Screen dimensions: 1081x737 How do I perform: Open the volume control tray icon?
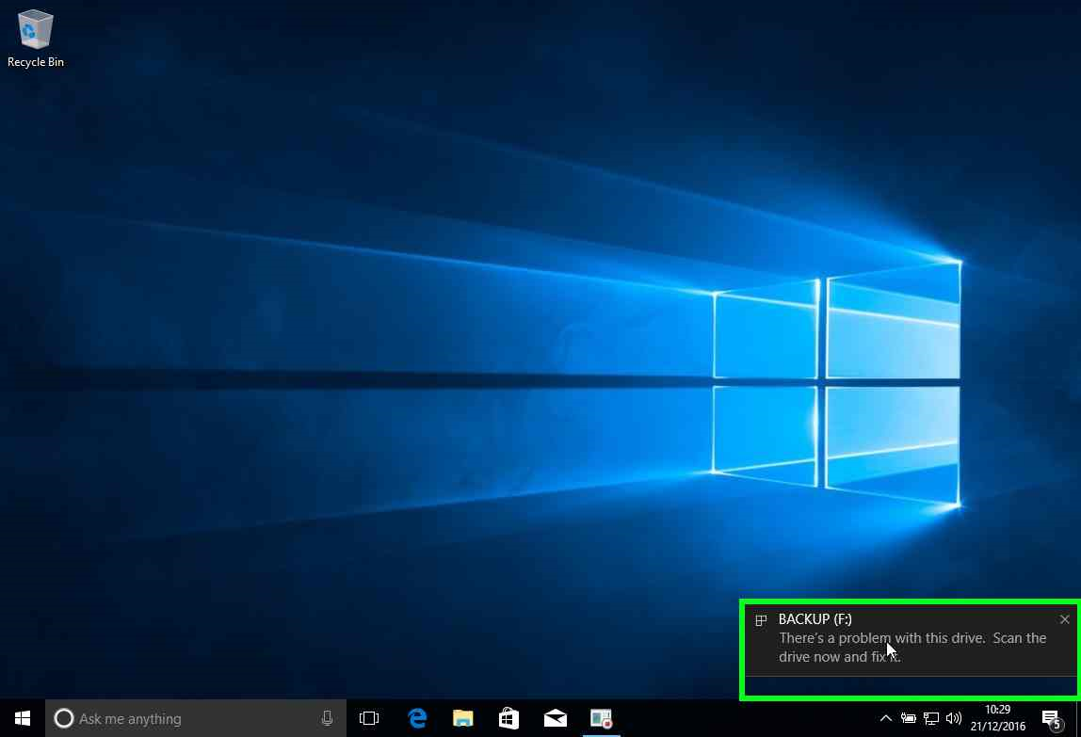point(954,718)
